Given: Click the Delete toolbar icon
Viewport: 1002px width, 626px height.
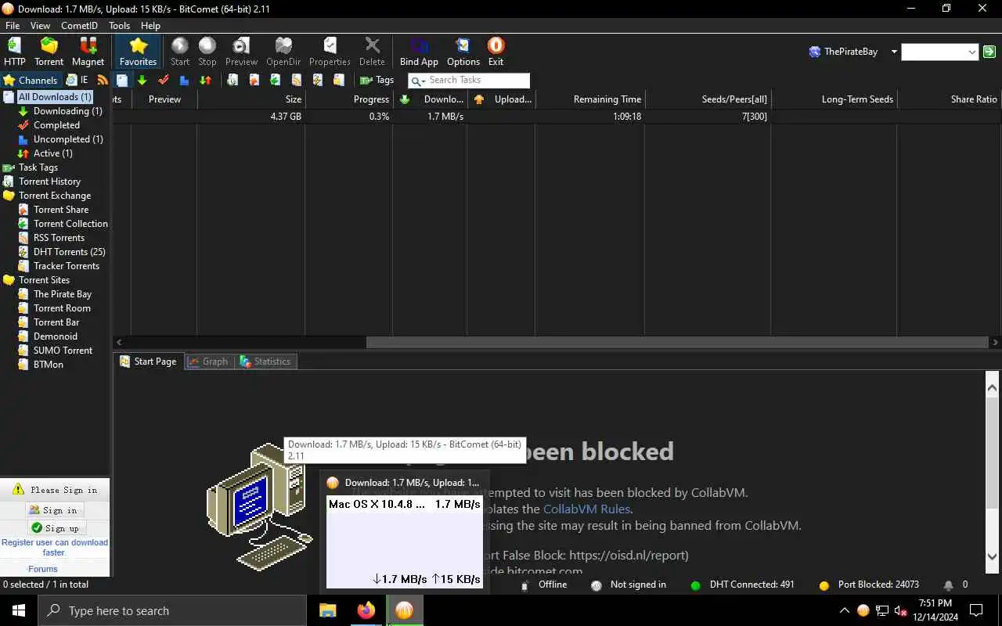Looking at the screenshot, I should pyautogui.click(x=372, y=52).
